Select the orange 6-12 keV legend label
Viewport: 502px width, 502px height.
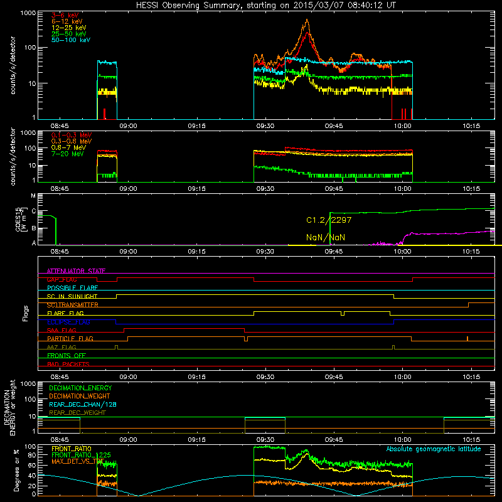tap(67, 21)
